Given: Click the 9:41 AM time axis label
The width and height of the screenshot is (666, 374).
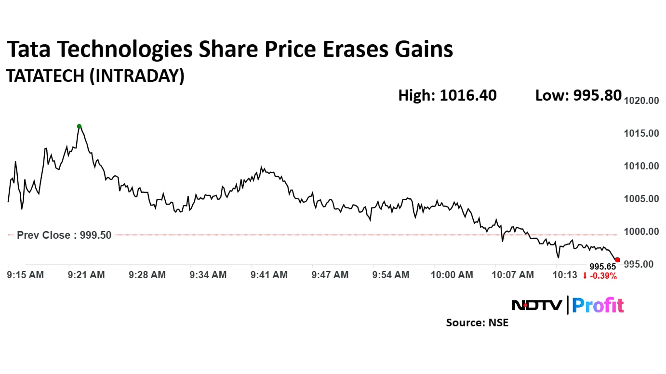Looking at the screenshot, I should [269, 275].
